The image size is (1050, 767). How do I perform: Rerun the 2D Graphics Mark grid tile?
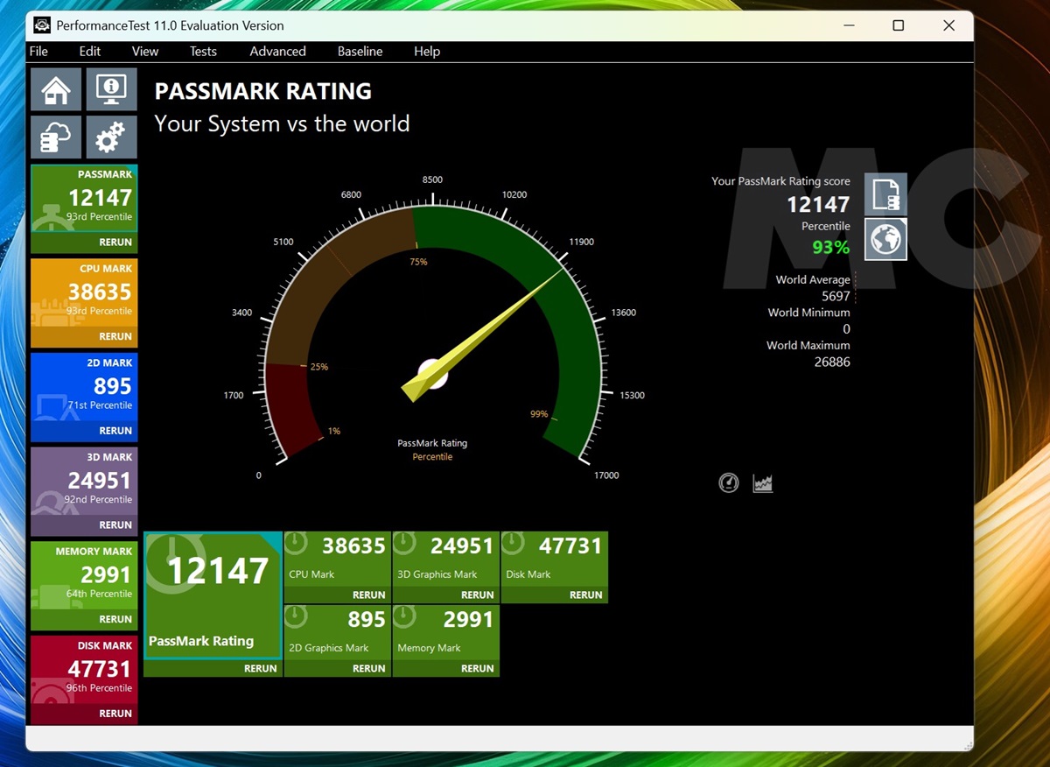pos(368,668)
